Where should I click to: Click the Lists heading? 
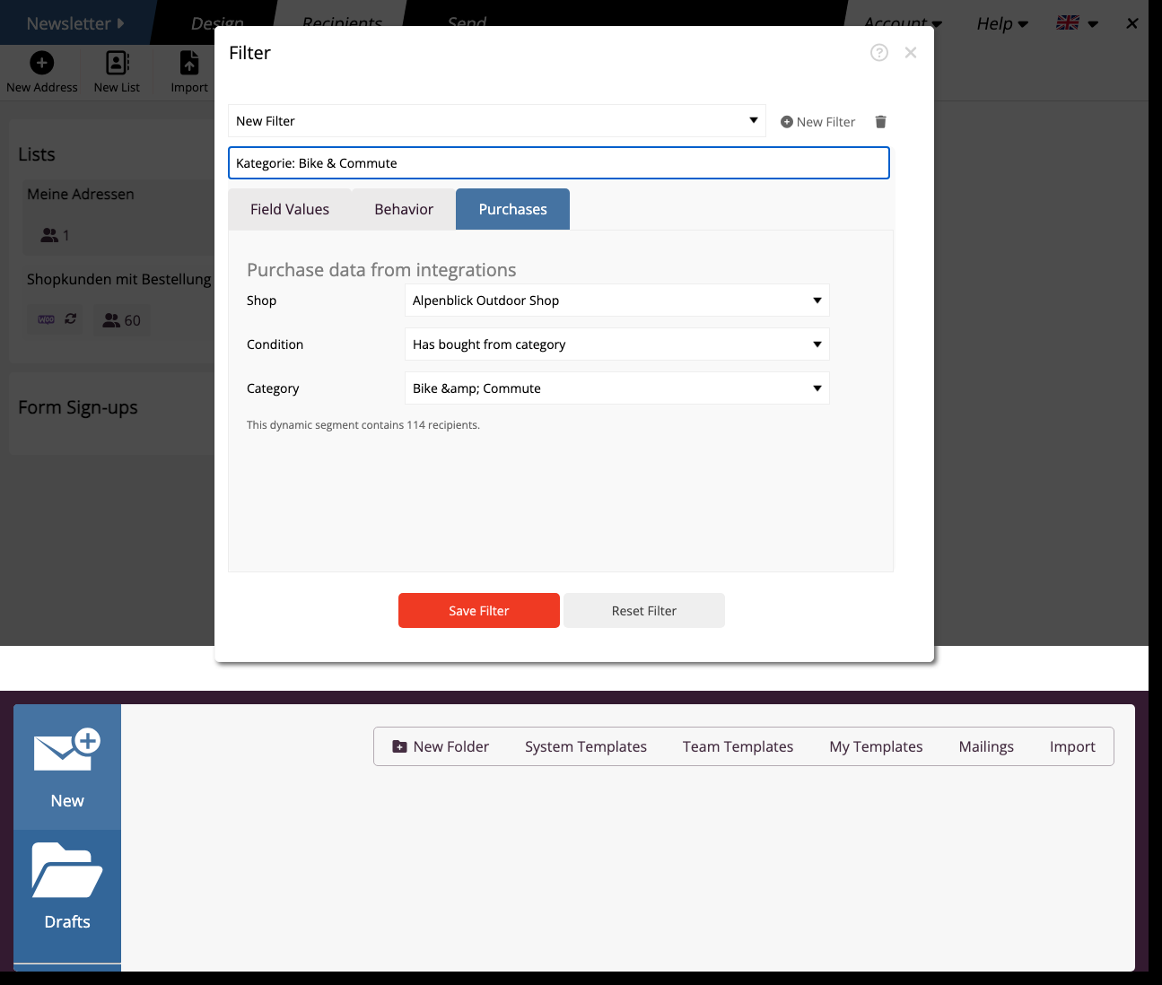(37, 154)
